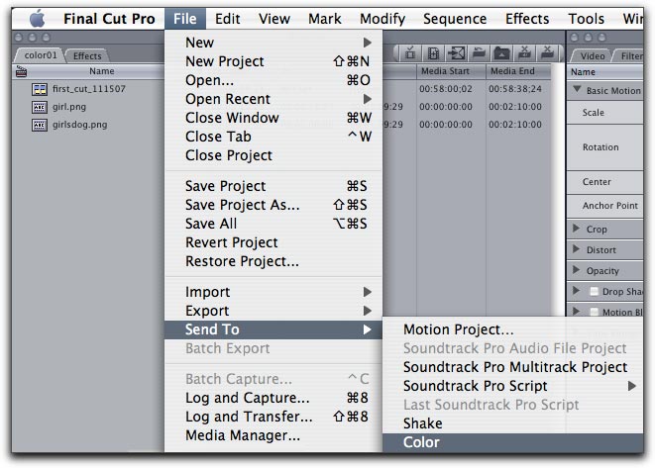Select the first_cut_111507 sequence icon
Viewport: 655px width, 468px height.
click(40, 89)
